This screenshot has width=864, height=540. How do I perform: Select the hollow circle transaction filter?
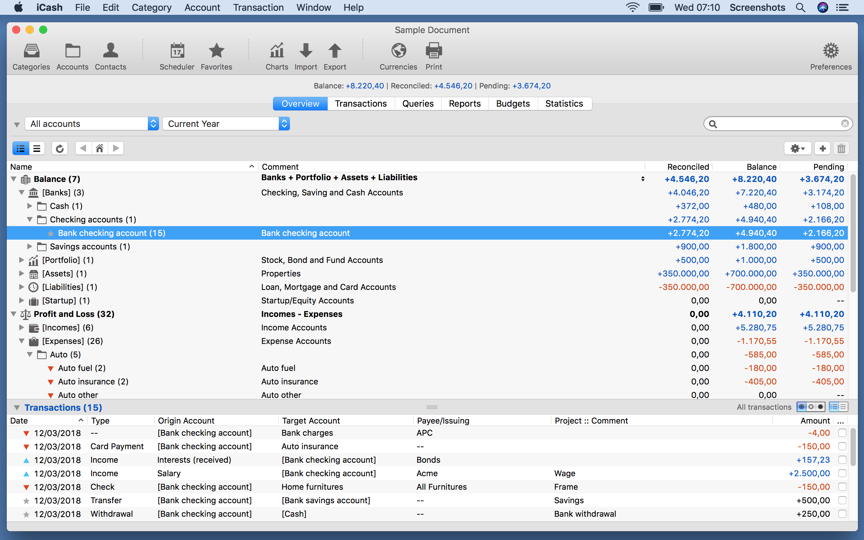tap(811, 407)
